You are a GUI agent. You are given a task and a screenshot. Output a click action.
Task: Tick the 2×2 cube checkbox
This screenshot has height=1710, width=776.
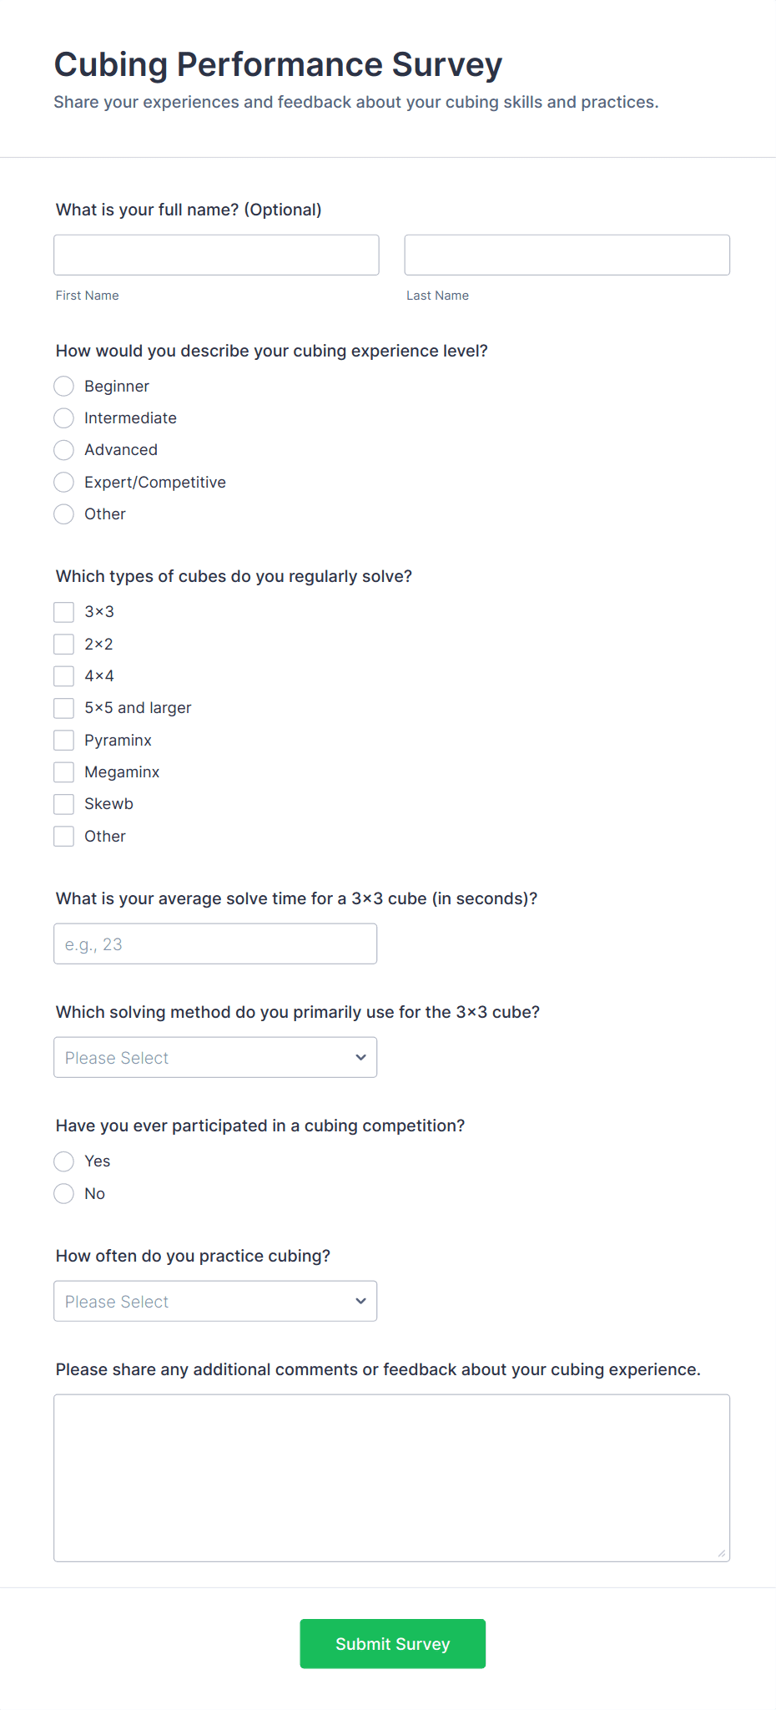click(64, 644)
